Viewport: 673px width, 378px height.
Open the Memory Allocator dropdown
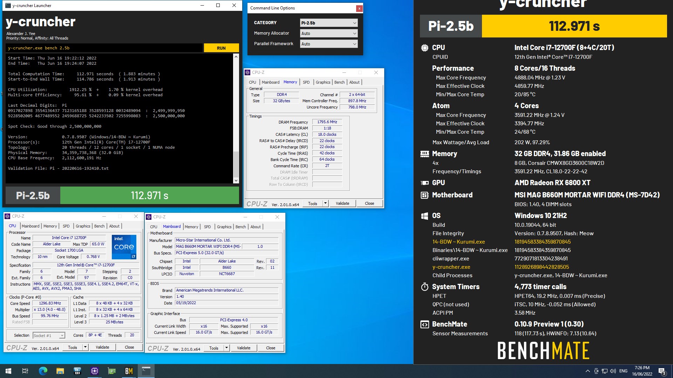(x=329, y=33)
